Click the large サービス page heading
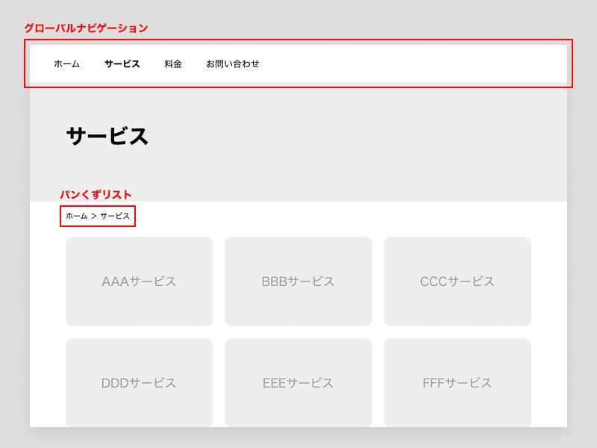 pos(107,137)
